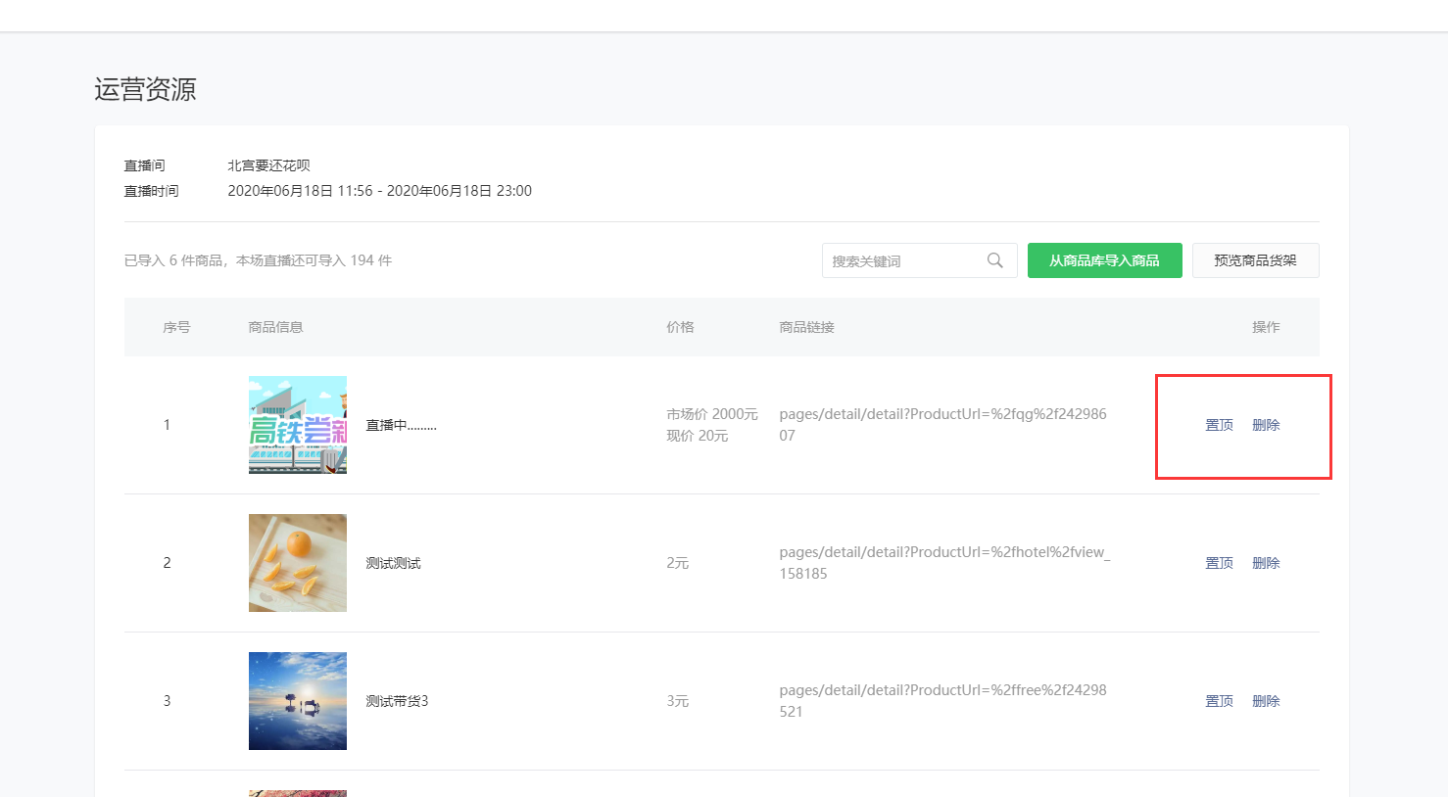Click 市场价 2000元 price text
The width and height of the screenshot is (1448, 797).
click(x=712, y=414)
